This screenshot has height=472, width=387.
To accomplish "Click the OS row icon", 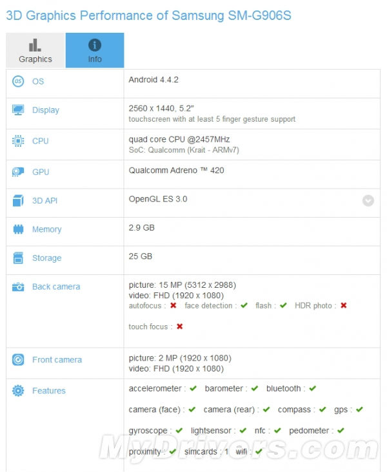I will click(18, 81).
